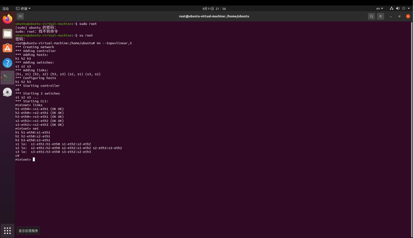
Task: Click the terminal window title text
Action: point(214,16)
